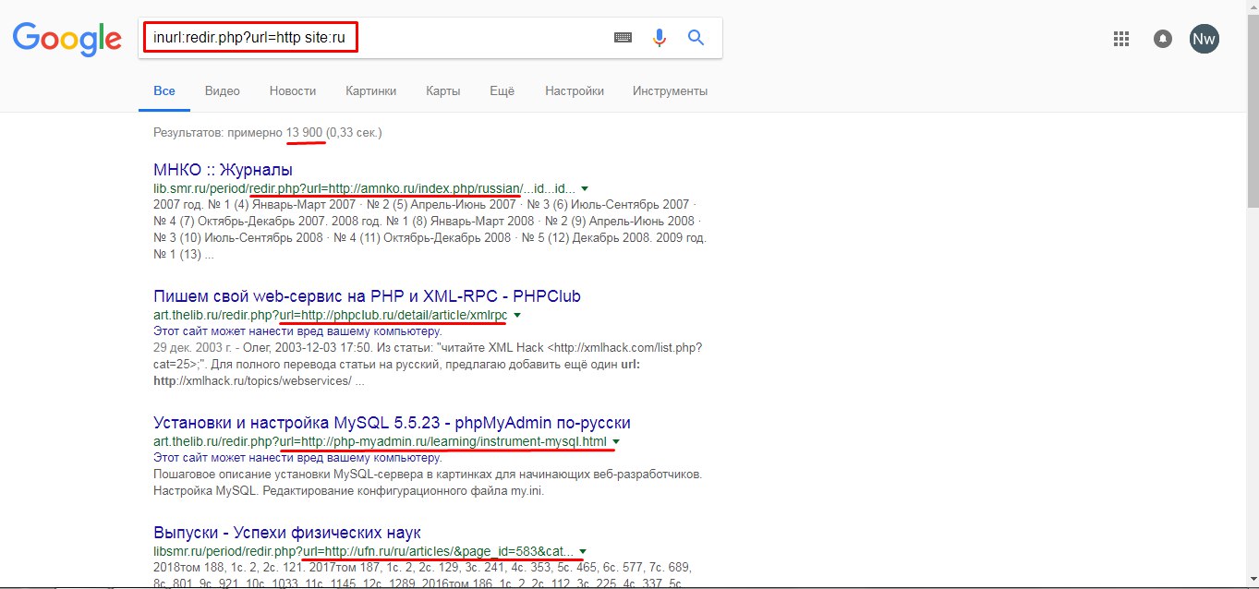Image resolution: width=1259 pixels, height=589 pixels.
Task: Switch to the Картинки tab
Action: (x=371, y=91)
